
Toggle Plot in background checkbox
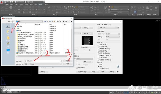(x=98, y=45)
